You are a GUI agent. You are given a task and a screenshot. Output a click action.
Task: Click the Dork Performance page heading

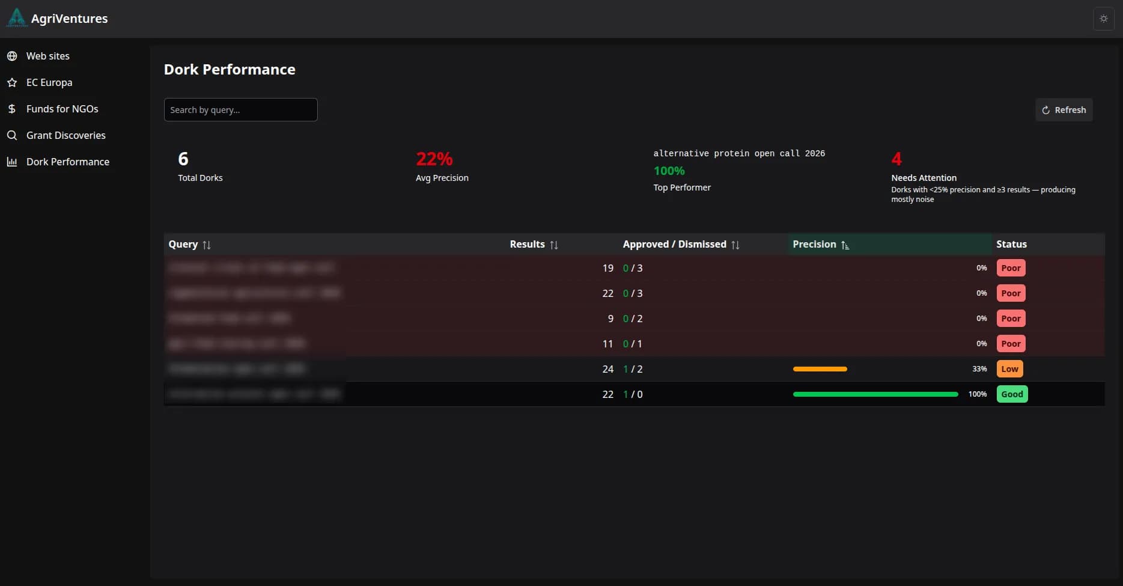tap(230, 70)
